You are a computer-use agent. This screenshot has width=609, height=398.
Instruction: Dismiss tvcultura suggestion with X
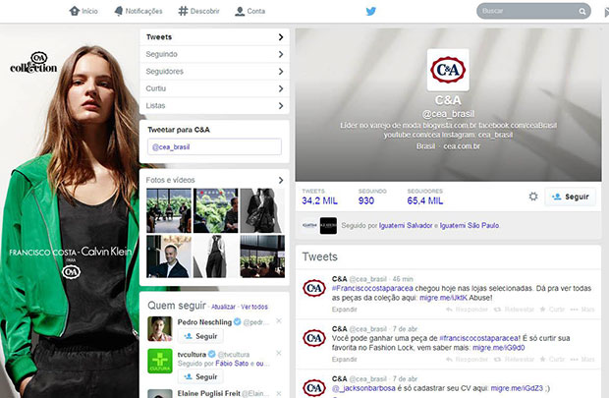pos(279,353)
